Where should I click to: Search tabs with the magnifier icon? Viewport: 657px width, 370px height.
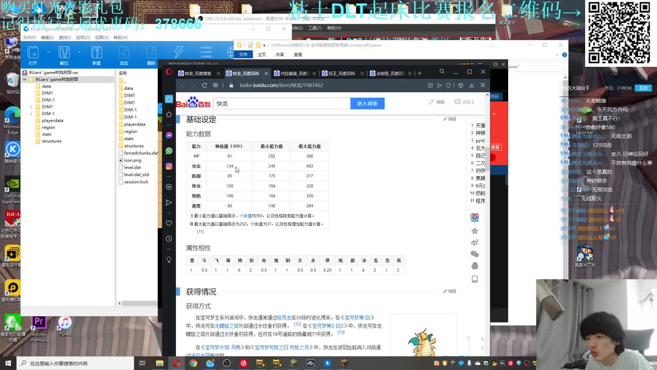click(442, 72)
